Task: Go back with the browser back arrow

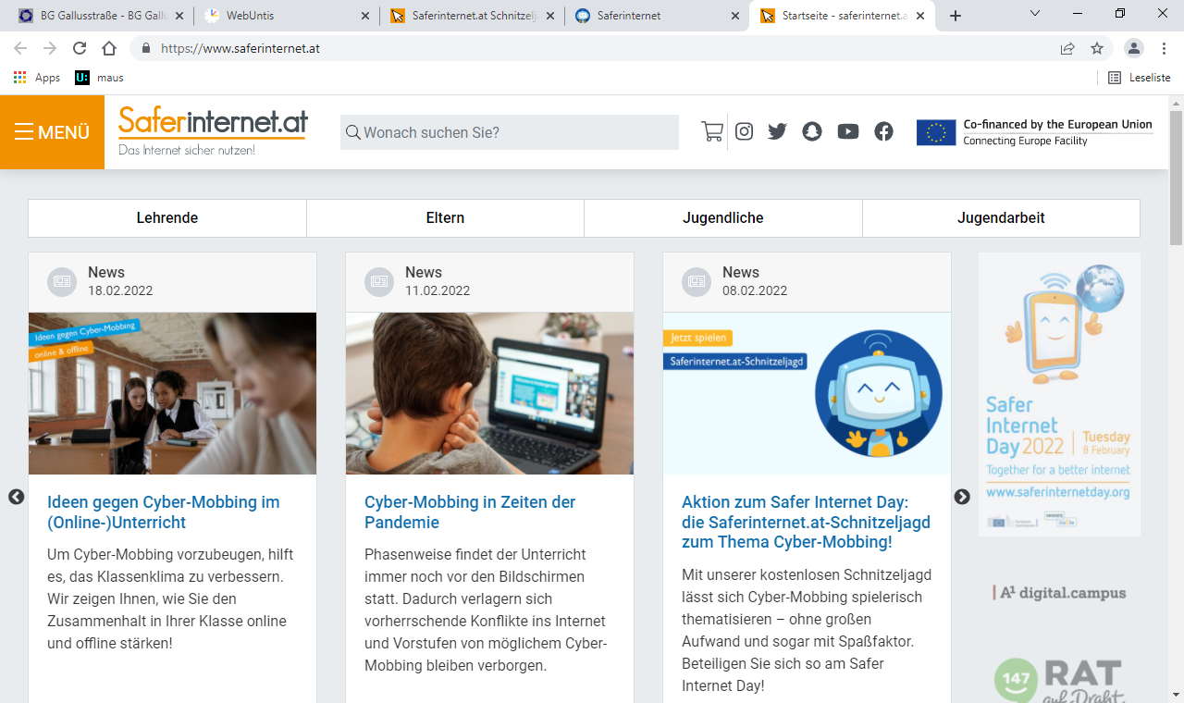Action: point(20,48)
